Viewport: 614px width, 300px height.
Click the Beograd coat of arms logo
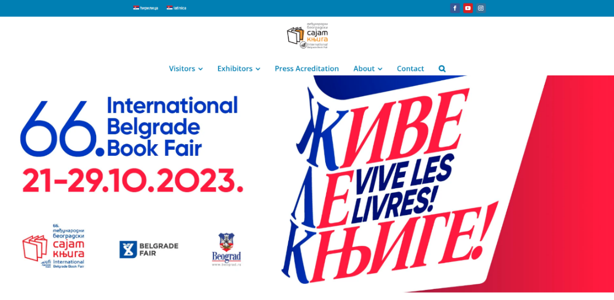(x=226, y=250)
